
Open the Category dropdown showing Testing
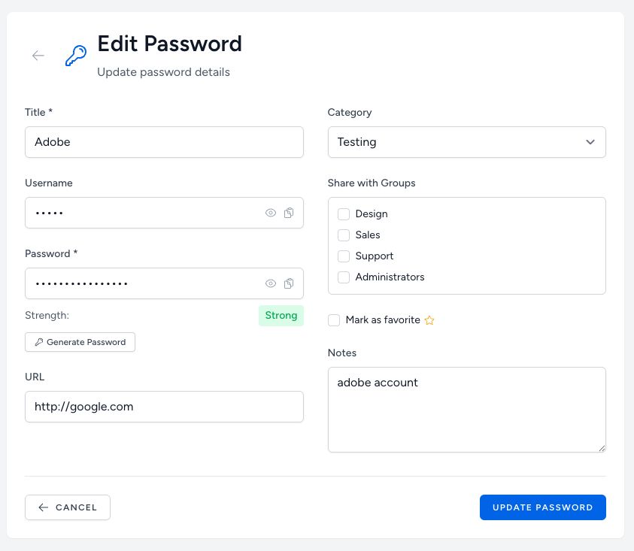coord(466,142)
